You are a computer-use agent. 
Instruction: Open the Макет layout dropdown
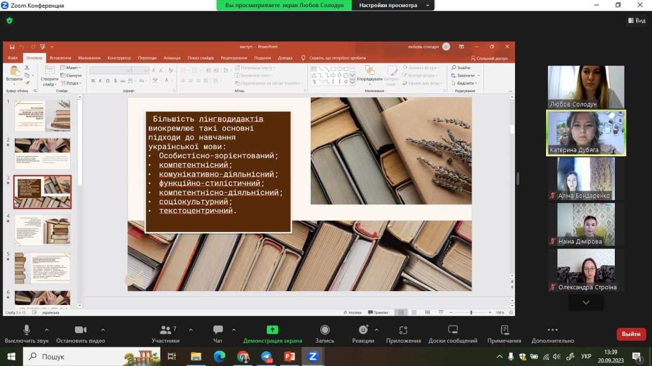(70, 68)
